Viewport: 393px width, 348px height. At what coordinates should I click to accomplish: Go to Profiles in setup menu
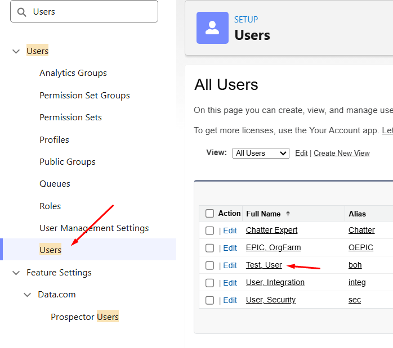click(54, 139)
